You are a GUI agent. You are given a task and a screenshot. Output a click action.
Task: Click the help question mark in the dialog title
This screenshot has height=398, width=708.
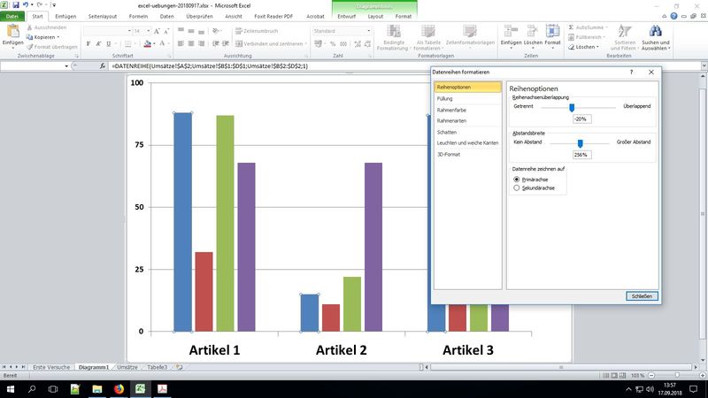(631, 73)
